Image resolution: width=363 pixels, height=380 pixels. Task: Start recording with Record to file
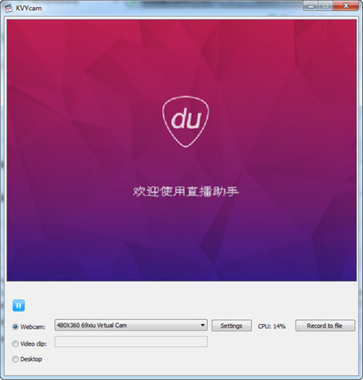click(325, 326)
